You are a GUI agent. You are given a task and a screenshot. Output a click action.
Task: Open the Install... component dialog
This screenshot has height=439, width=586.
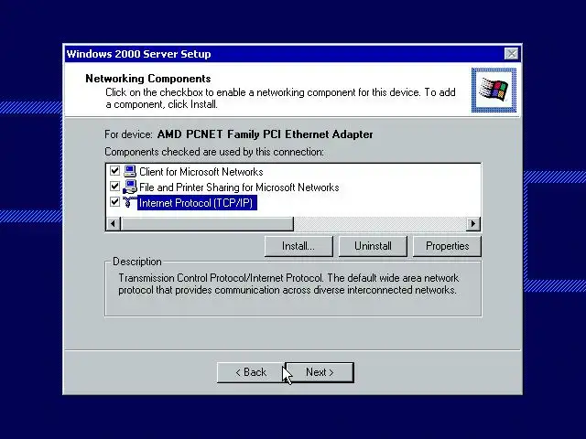tap(298, 246)
